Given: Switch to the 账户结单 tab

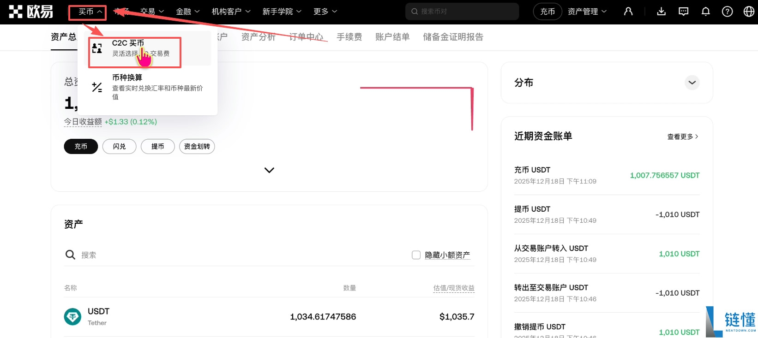Looking at the screenshot, I should tap(392, 37).
